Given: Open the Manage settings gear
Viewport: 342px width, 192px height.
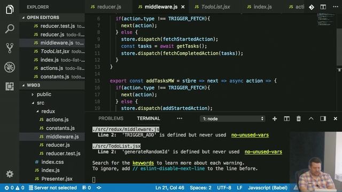Looking at the screenshot, I should [x=10, y=174].
